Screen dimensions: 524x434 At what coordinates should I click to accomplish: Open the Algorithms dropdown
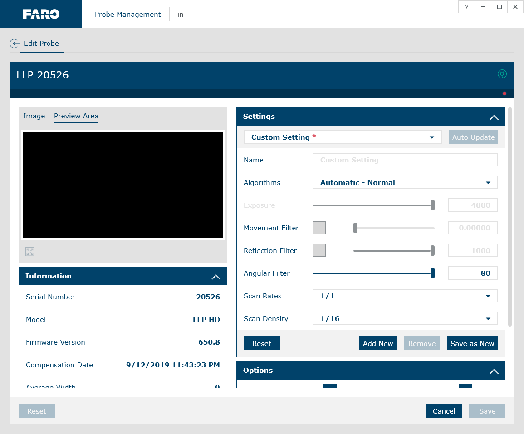(x=405, y=182)
